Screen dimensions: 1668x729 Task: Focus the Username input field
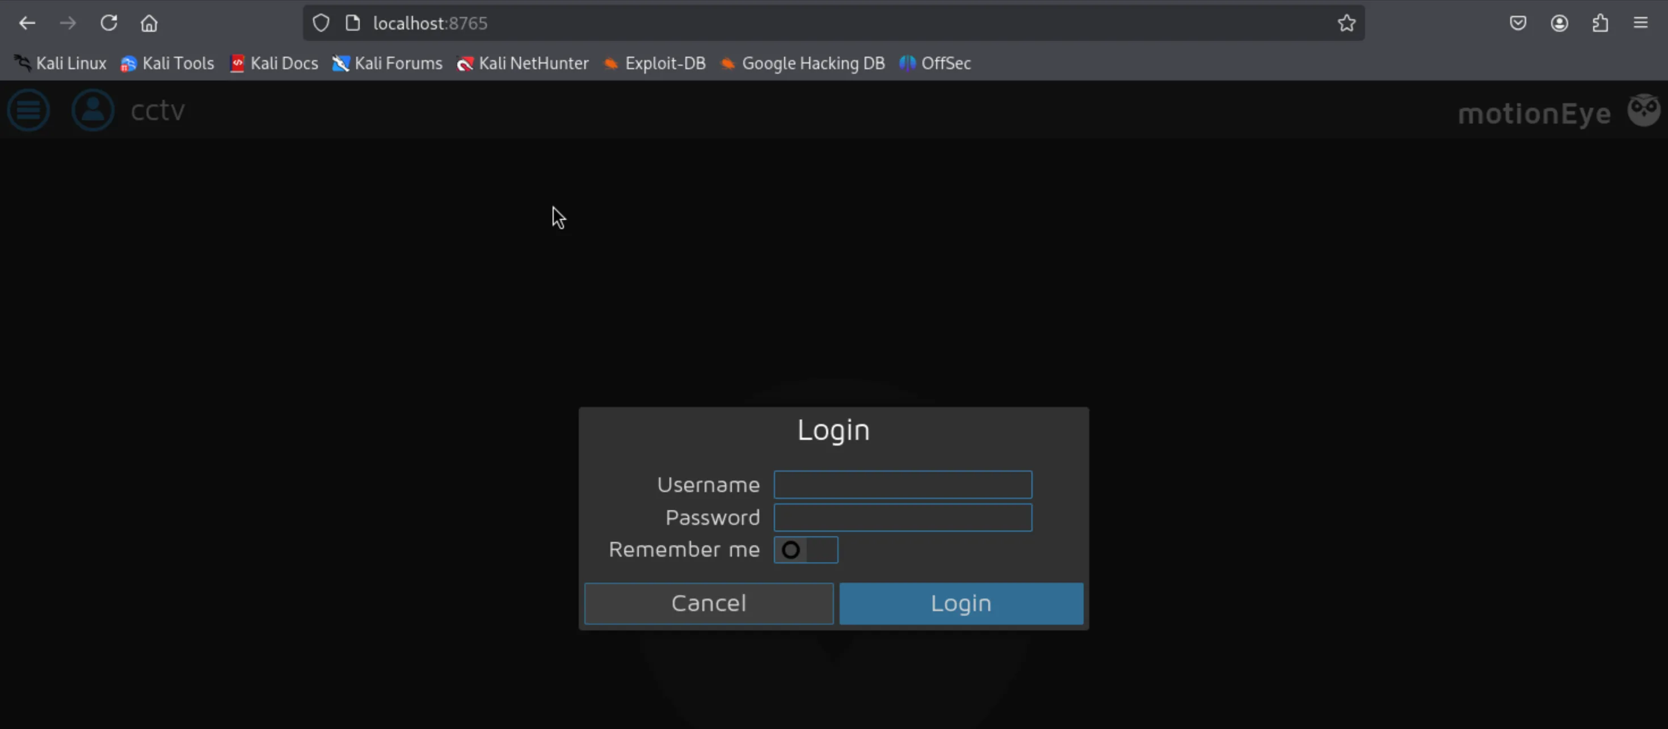tap(902, 485)
